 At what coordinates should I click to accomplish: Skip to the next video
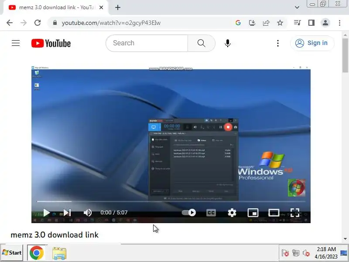coord(67,213)
